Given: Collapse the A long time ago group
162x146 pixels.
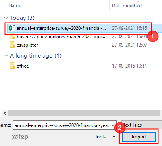Looking at the screenshot, I should coord(6,56).
